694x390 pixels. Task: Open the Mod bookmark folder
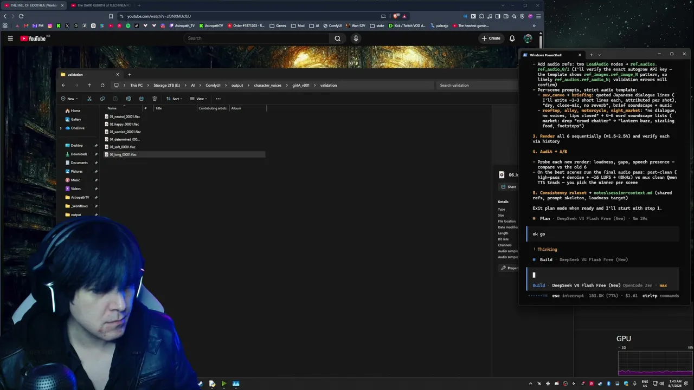tap(298, 25)
